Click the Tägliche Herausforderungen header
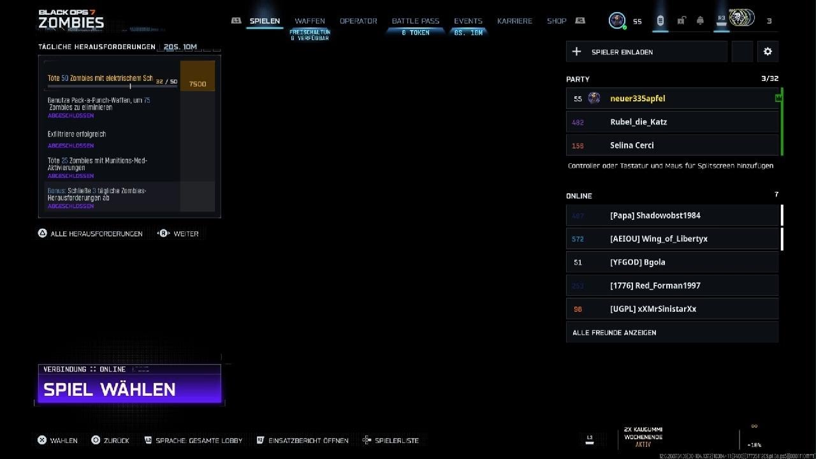This screenshot has height=459, width=816. pyautogui.click(x=96, y=47)
